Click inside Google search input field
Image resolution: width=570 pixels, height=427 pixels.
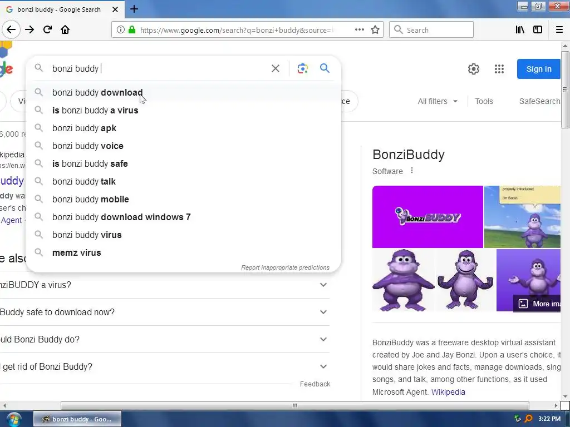tap(158, 68)
